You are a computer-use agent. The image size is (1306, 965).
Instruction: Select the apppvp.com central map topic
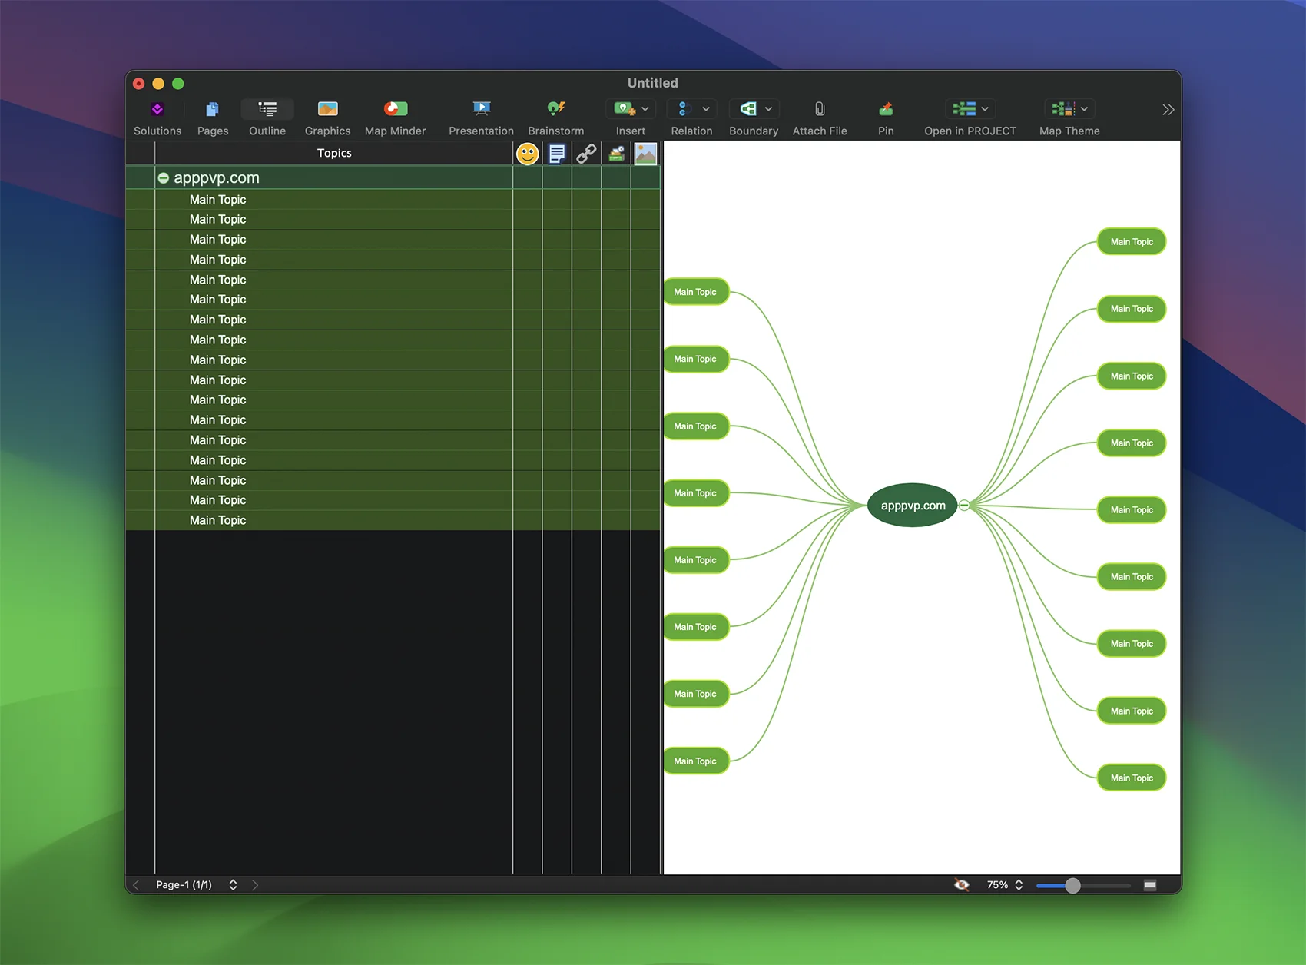pos(913,506)
